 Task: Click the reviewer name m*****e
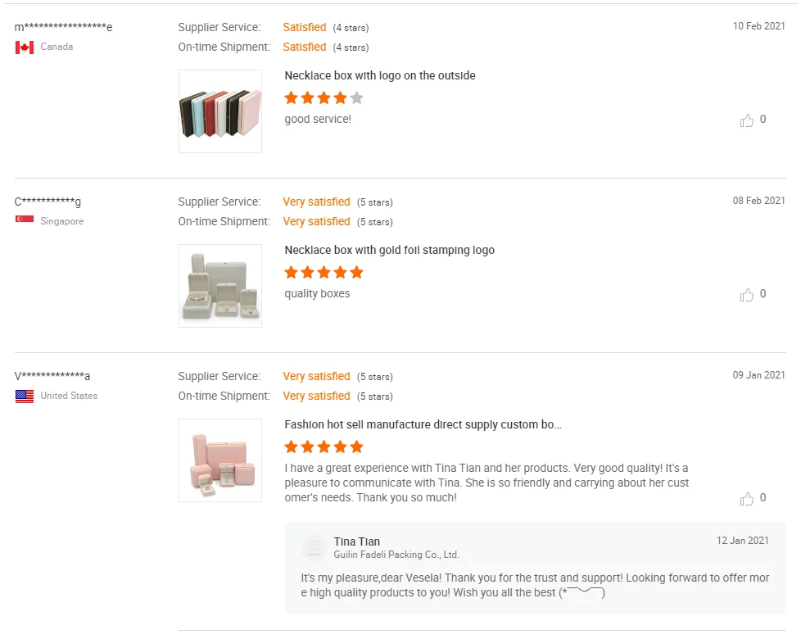coord(64,27)
